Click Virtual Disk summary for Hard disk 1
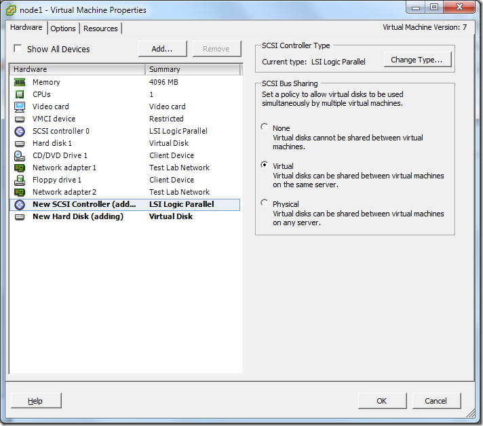 169,143
